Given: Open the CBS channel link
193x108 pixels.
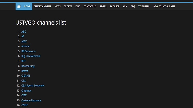Looking at the screenshot, I should coord(23,81).
